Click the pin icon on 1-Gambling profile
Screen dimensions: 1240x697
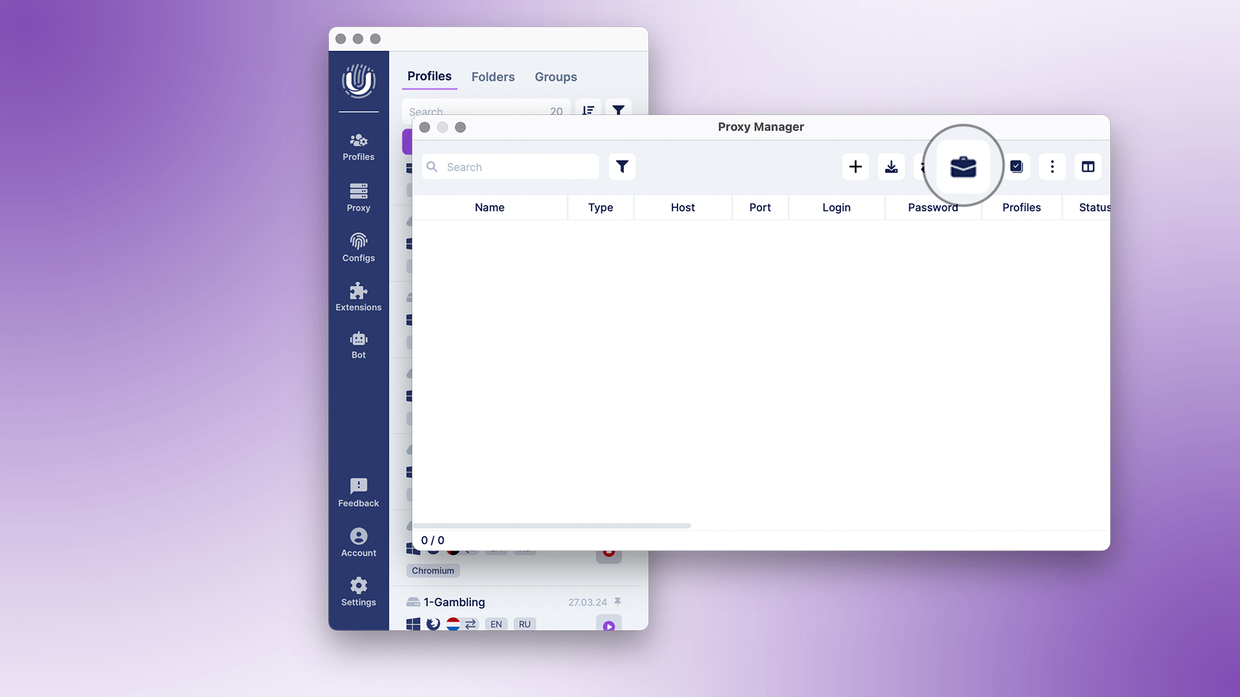coord(617,601)
